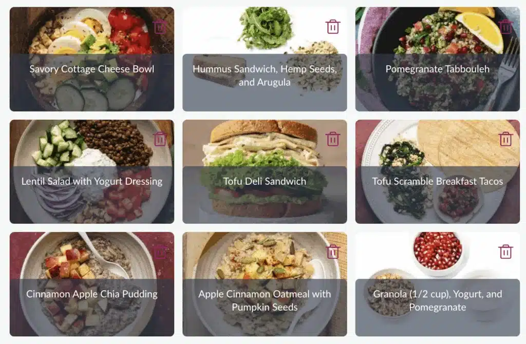This screenshot has width=526, height=344.
Task: Select the Pomegranate Tabbouleh title text
Action: tap(438, 69)
